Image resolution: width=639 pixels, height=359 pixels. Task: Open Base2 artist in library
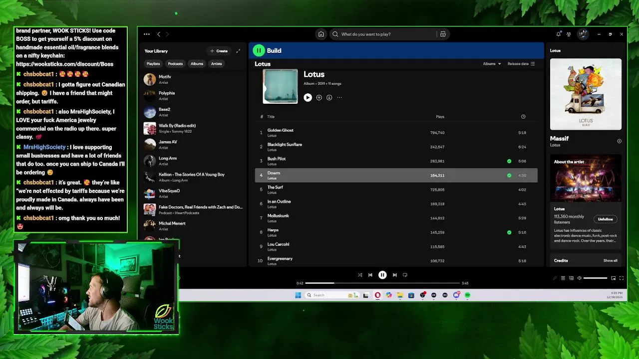point(192,112)
